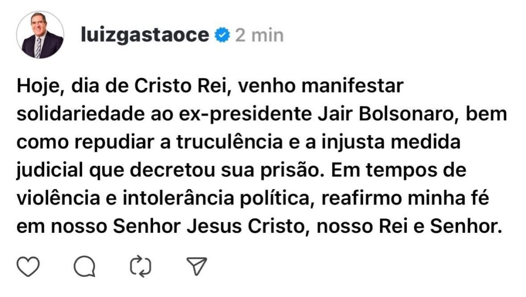Open the luizgastaoce username link
The height and width of the screenshot is (297, 526).
(x=145, y=35)
